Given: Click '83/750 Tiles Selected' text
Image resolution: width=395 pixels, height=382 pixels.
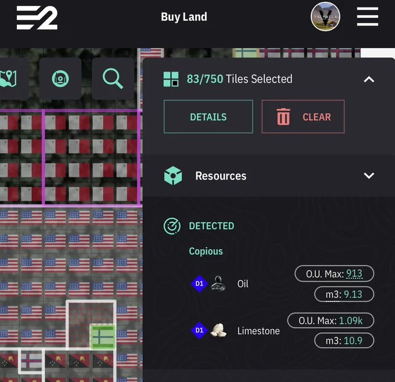Looking at the screenshot, I should [x=239, y=79].
